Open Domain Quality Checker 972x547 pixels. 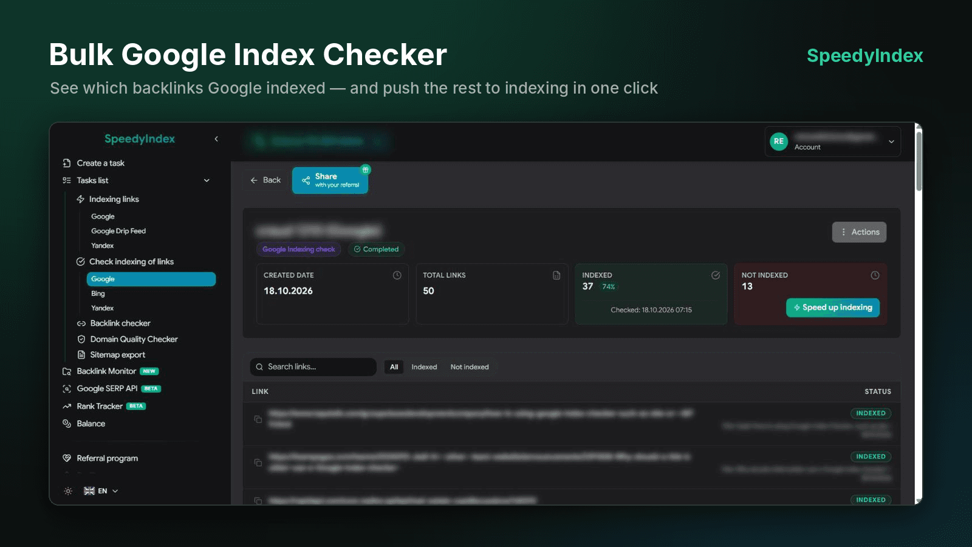128,339
